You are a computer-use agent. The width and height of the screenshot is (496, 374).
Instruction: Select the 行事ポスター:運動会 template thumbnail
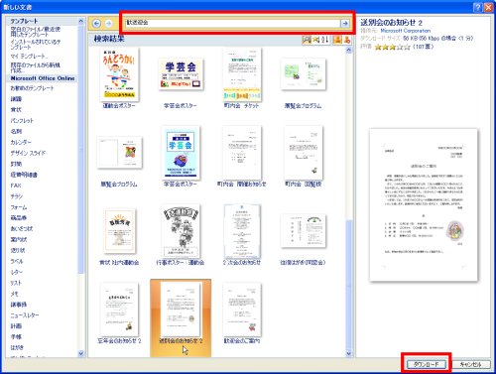click(181, 231)
